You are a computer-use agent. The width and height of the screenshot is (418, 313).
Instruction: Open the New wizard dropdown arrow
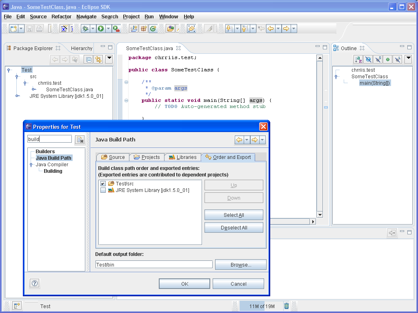coord(21,29)
